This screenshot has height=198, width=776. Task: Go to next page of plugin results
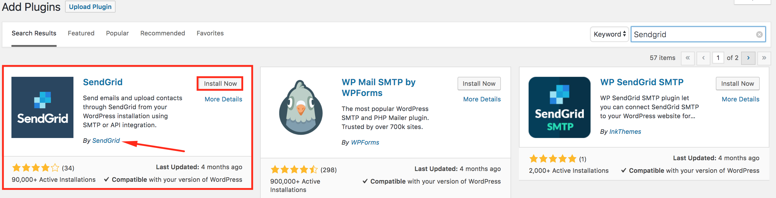[x=748, y=58]
